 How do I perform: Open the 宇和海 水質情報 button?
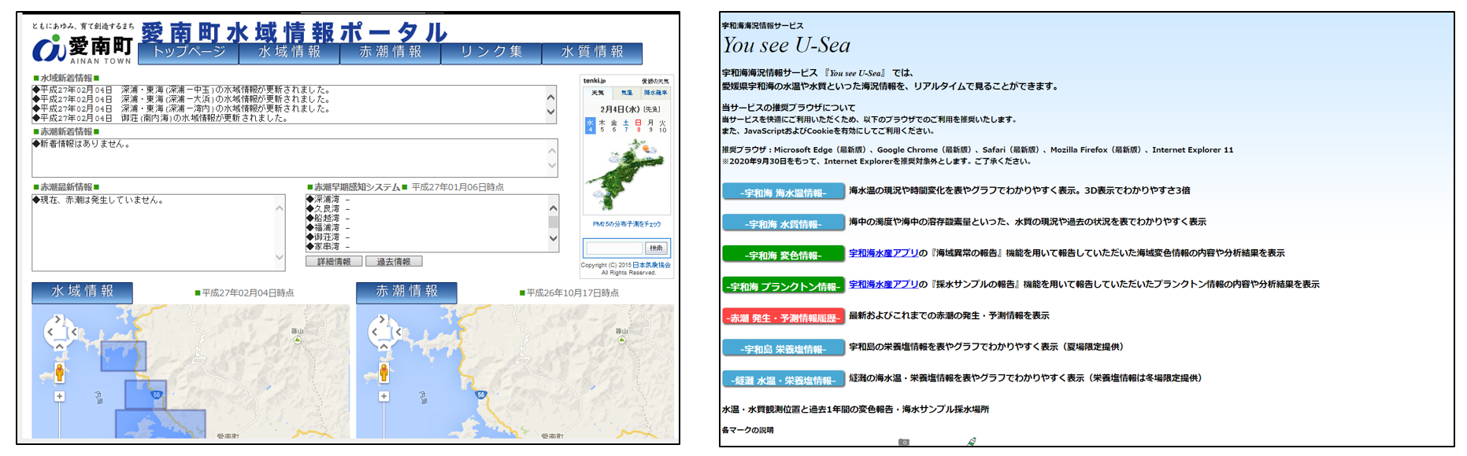tap(784, 223)
